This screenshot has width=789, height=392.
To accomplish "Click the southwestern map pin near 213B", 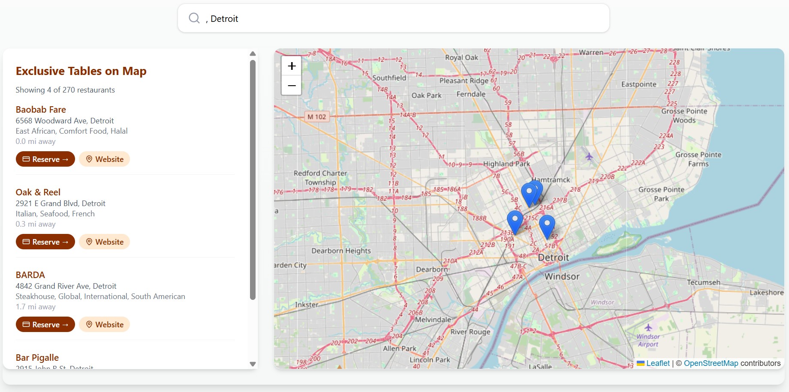I will tap(515, 221).
